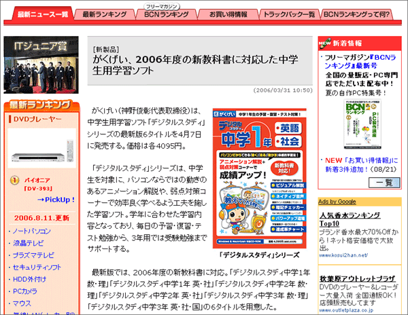Click the 最新ランキング sidebar header

[x=41, y=105]
